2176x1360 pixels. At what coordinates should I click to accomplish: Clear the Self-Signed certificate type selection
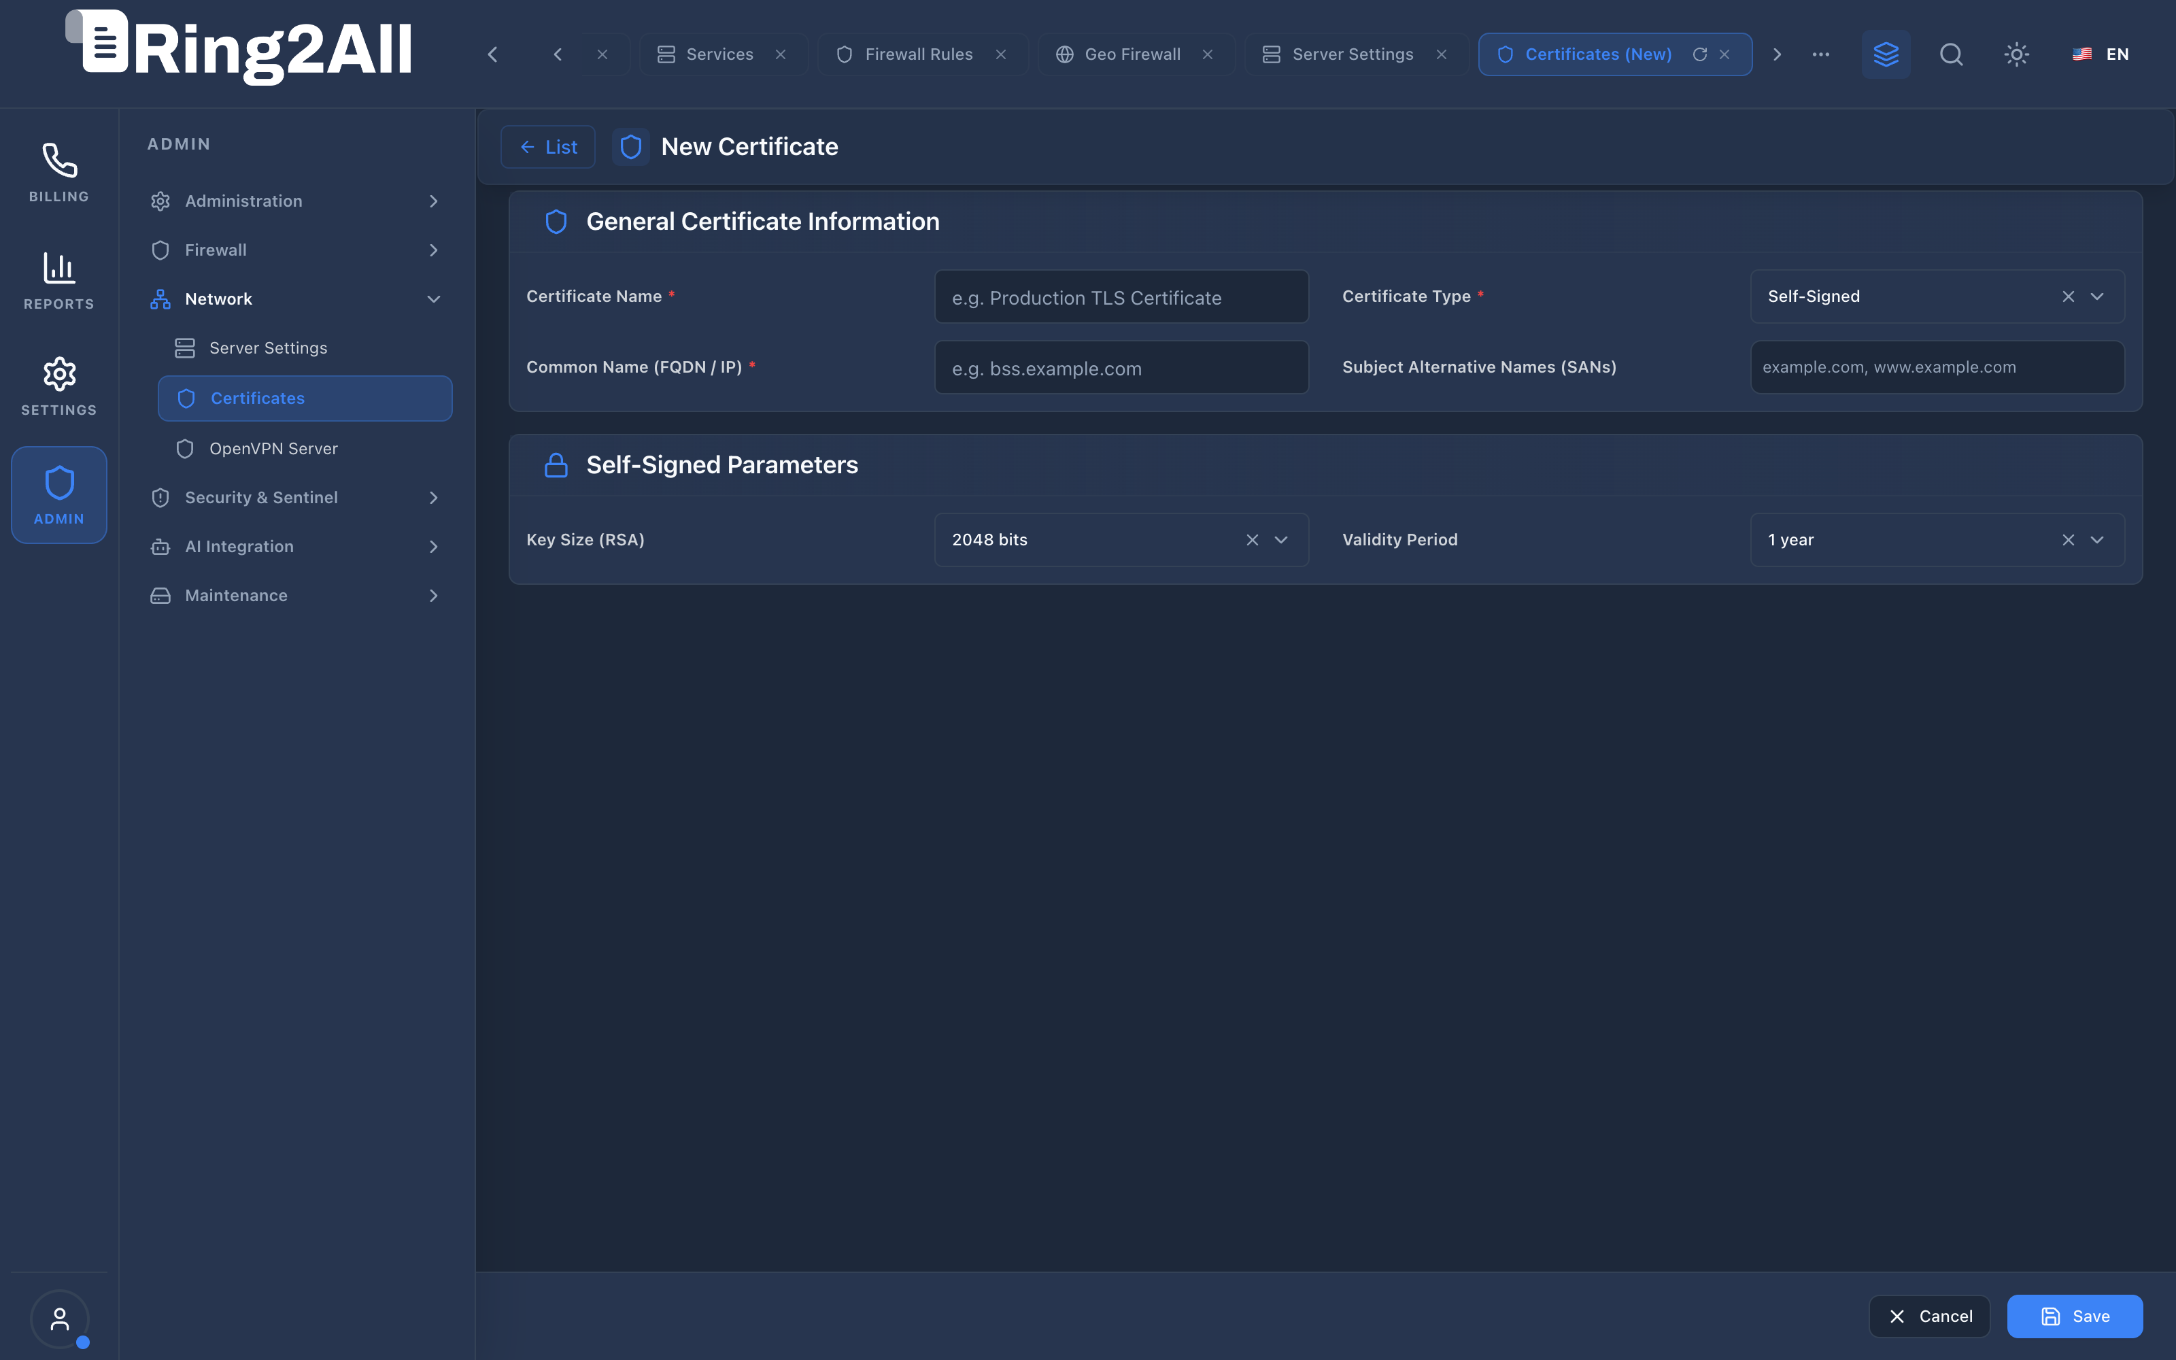pos(2067,297)
